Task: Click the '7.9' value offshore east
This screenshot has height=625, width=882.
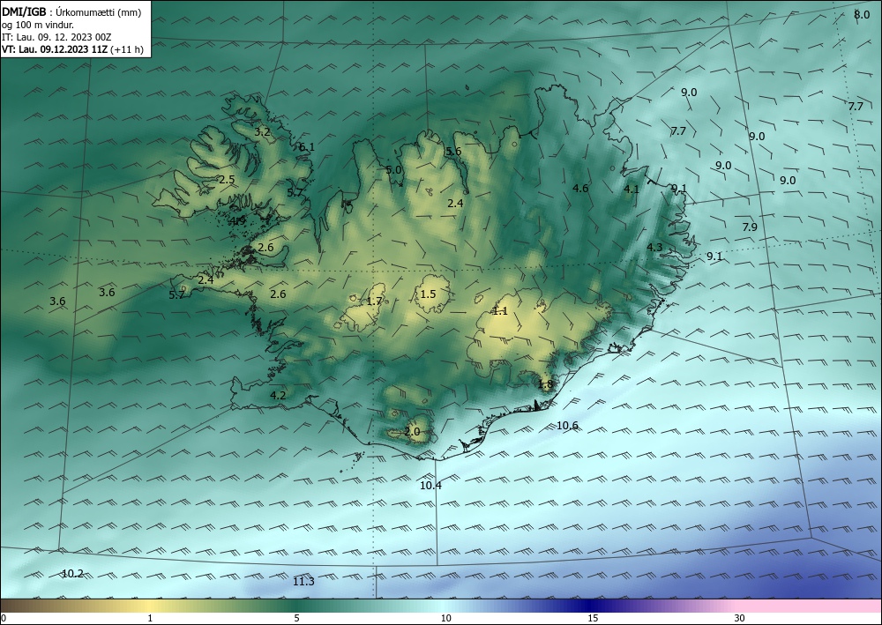Action: click(x=750, y=227)
